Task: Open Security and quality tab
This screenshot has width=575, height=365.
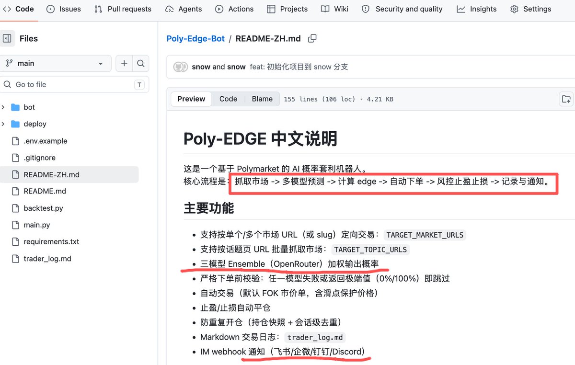Action: [402, 9]
